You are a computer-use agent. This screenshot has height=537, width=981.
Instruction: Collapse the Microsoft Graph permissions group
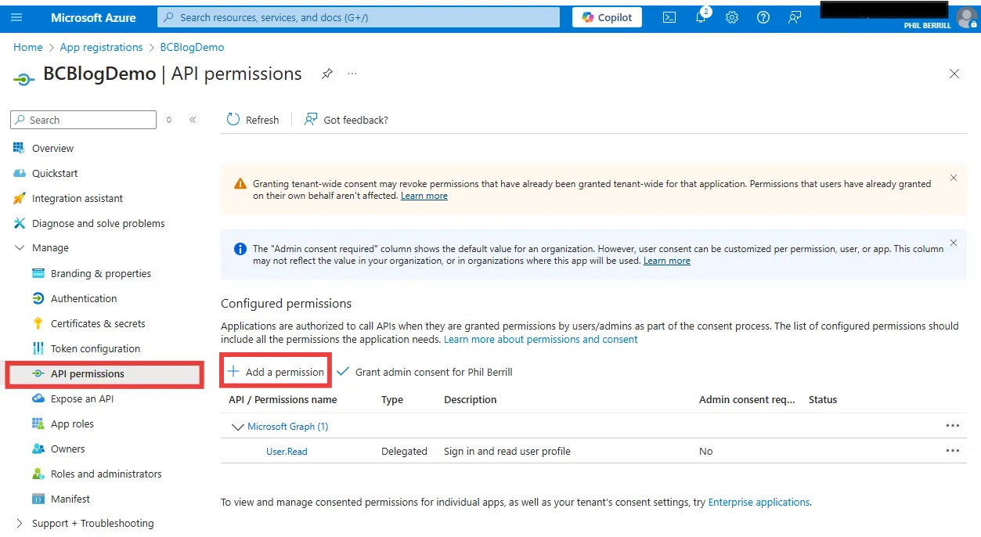tap(237, 427)
